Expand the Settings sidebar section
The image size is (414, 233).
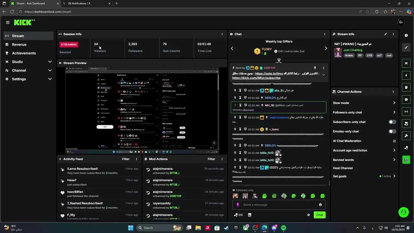[x=50, y=79]
